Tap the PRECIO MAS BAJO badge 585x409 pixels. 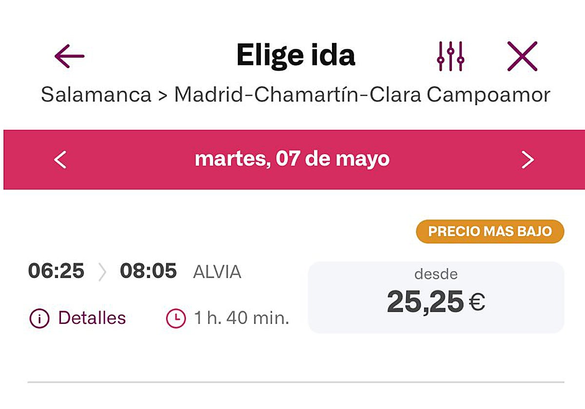489,231
